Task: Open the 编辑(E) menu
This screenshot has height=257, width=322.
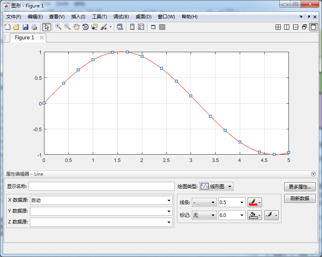Action: [x=35, y=17]
